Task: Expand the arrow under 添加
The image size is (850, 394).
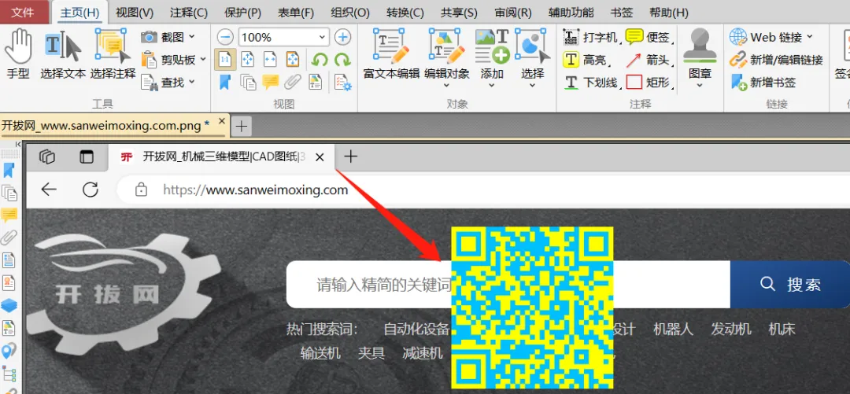Action: pyautogui.click(x=492, y=85)
